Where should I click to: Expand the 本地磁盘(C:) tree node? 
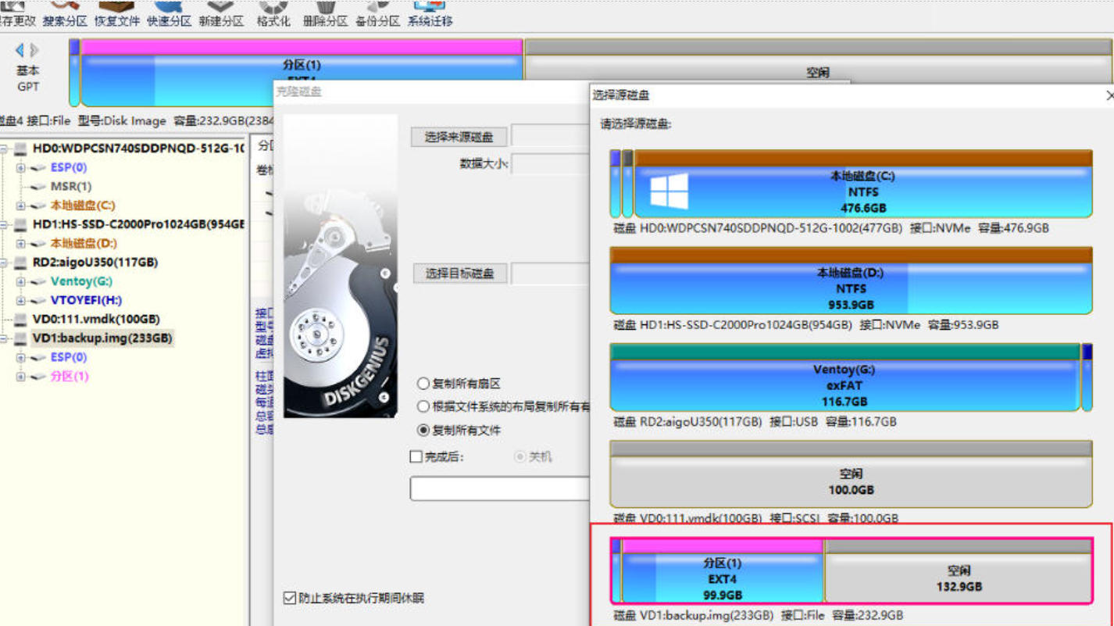coord(21,206)
